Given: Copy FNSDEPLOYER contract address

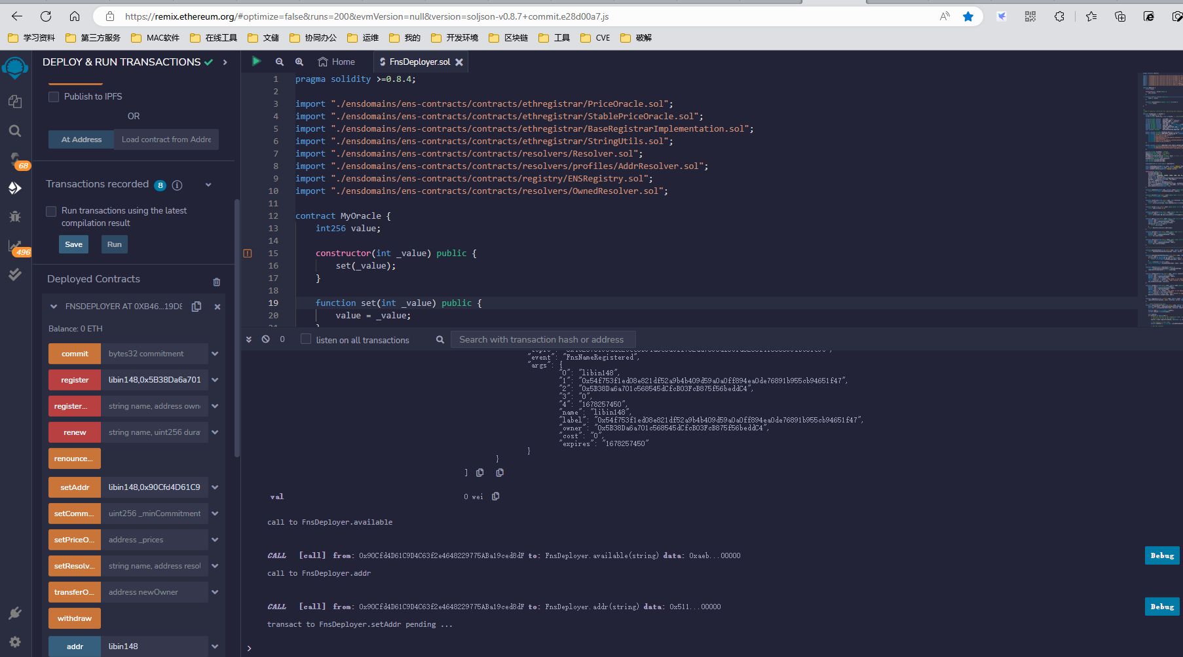Looking at the screenshot, I should pyautogui.click(x=197, y=306).
